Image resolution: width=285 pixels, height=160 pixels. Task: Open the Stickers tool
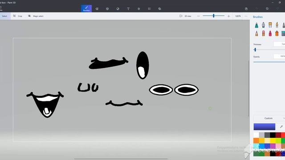[118, 9]
